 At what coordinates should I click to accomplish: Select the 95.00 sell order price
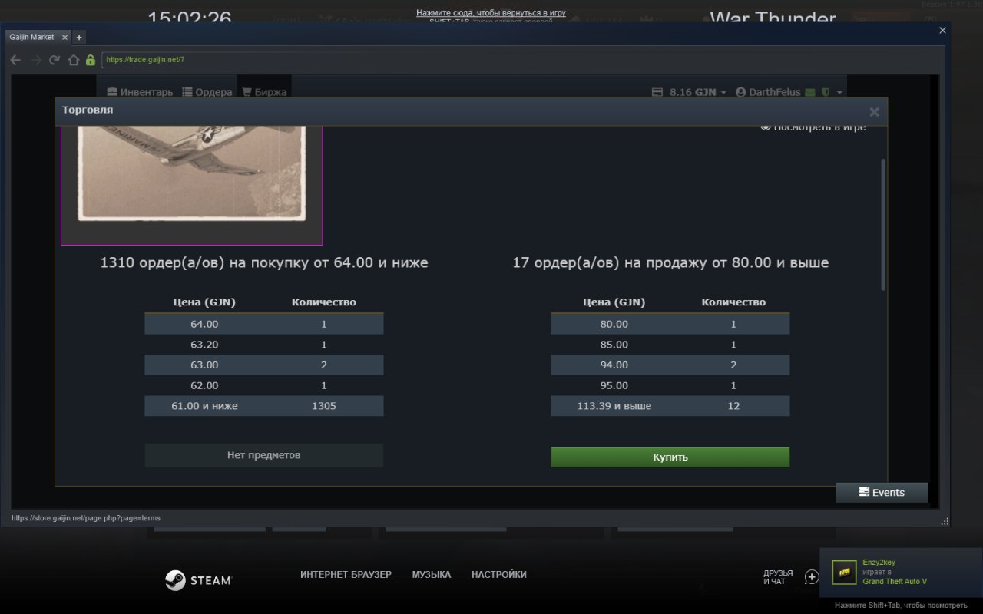point(614,385)
